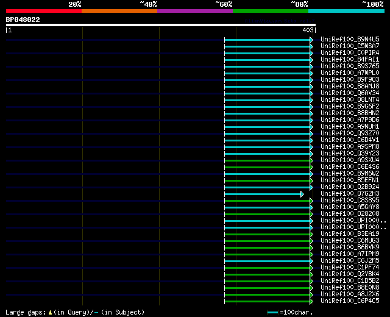
Task: Click the arrowhead ending the UniRef100_B3EA19 alignment
Action: [311, 235]
